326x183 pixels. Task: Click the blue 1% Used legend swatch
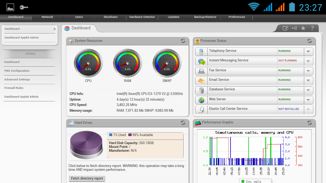[111, 135]
